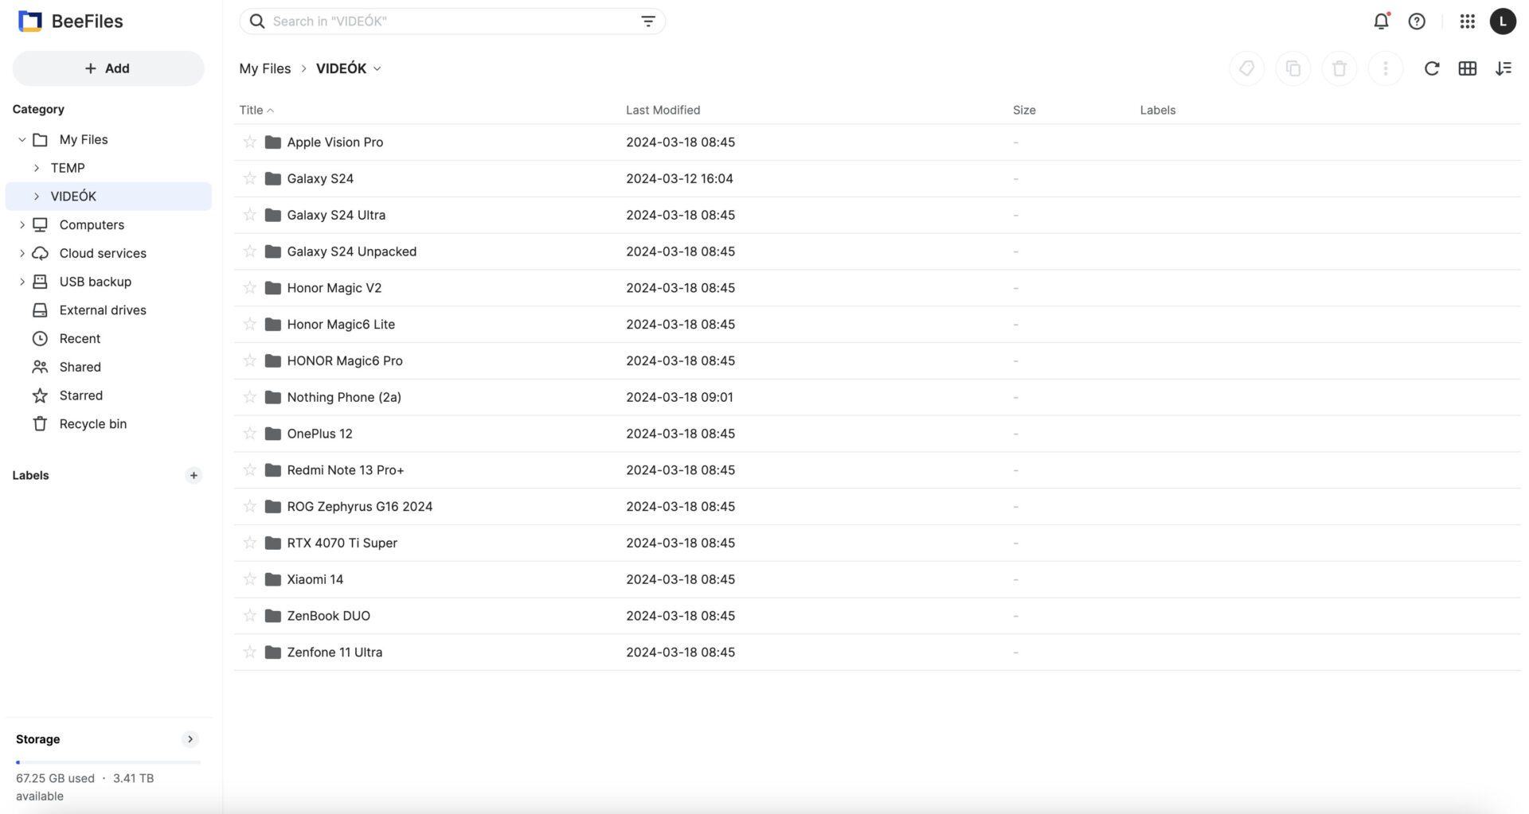
Task: Open the apps grid launcher
Action: (x=1467, y=21)
